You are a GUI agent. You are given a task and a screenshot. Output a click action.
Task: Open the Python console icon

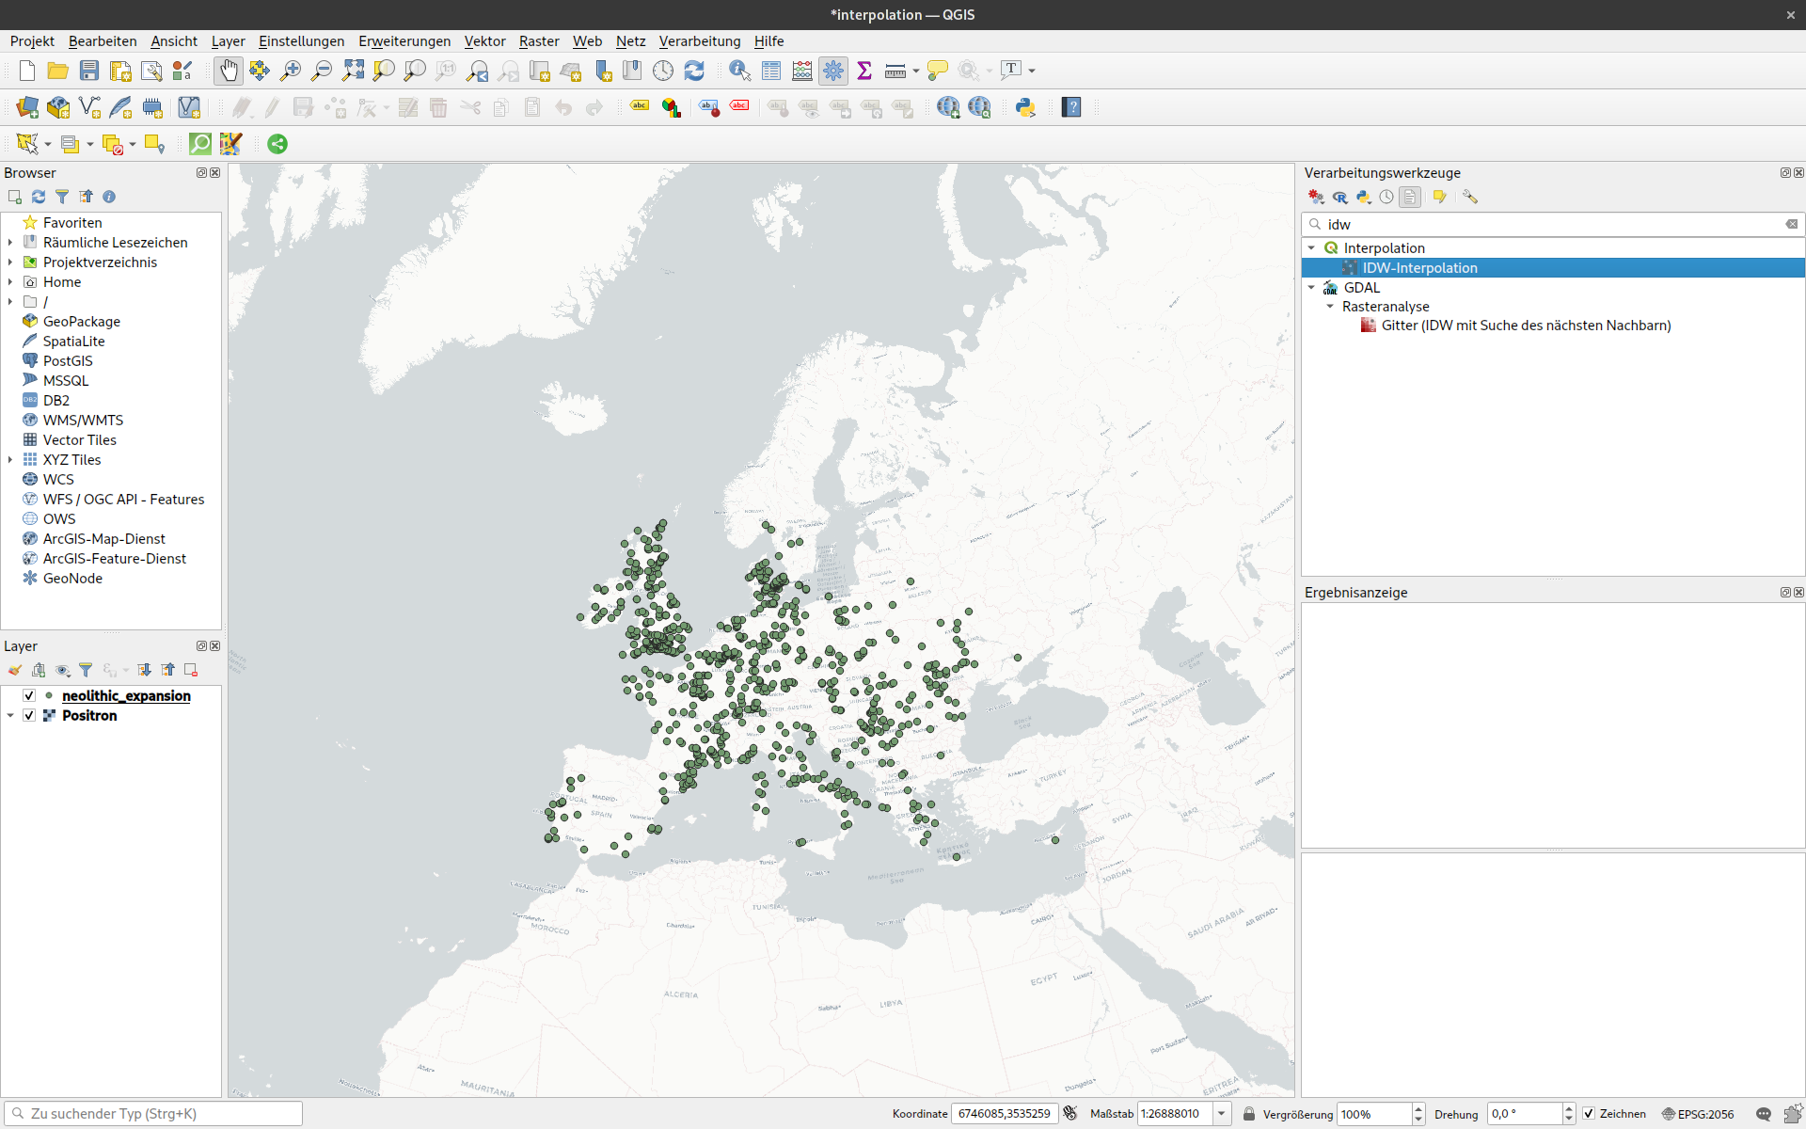pos(1025,107)
